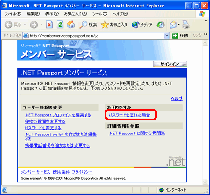
Task: Refresh the page with the green arrows icon
Action: (x=60, y=25)
